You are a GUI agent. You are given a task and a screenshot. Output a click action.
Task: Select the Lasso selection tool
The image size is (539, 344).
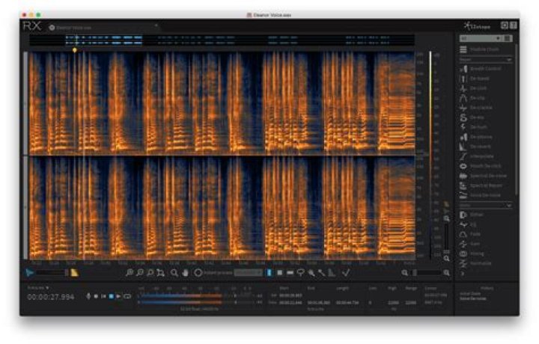(x=300, y=273)
